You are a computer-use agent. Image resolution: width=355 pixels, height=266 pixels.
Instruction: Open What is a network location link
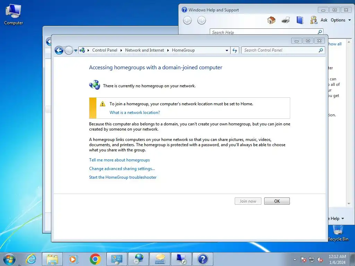(135, 113)
